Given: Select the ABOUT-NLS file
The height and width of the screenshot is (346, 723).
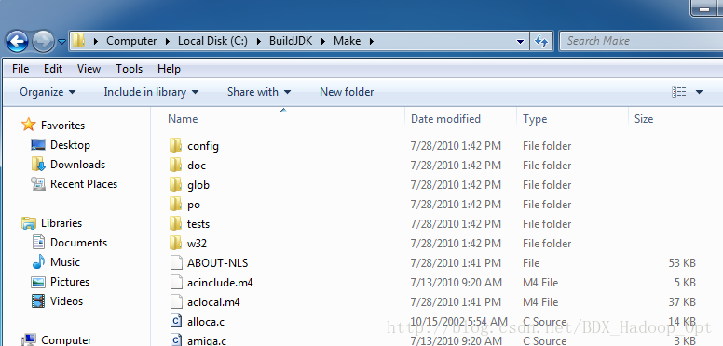Looking at the screenshot, I should [x=218, y=263].
